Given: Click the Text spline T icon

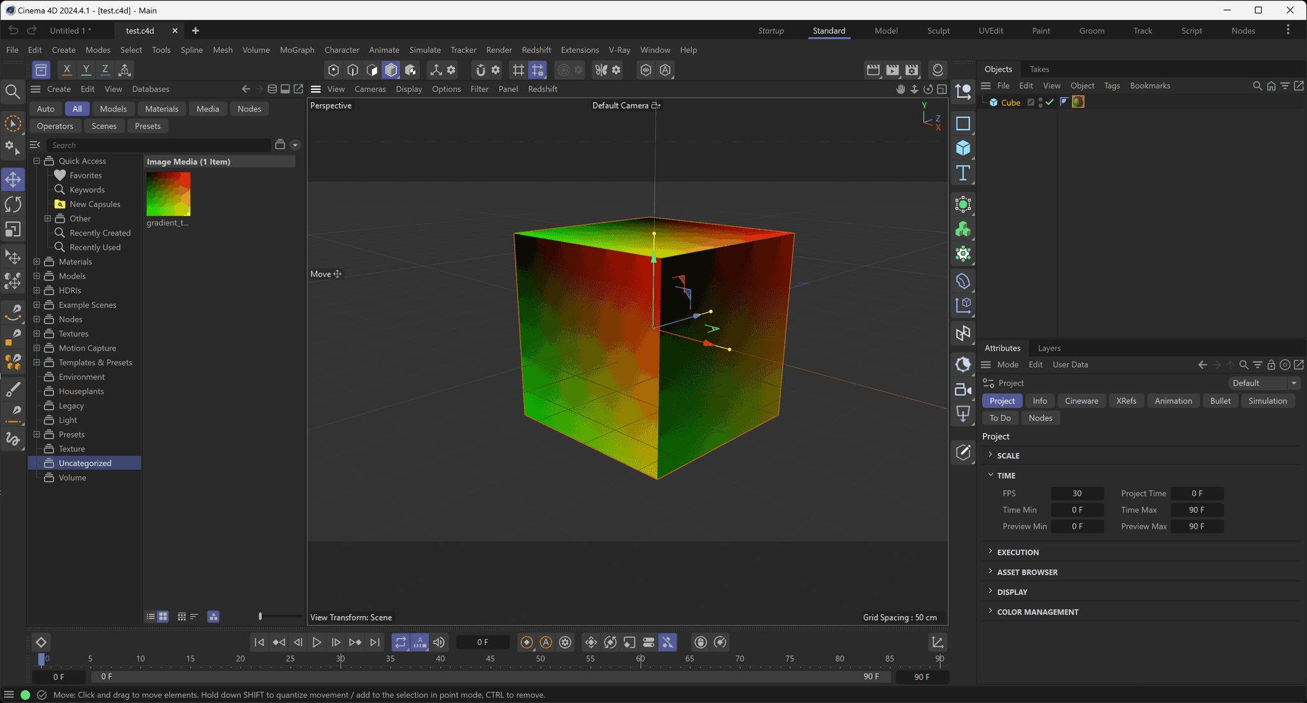Looking at the screenshot, I should coord(963,173).
